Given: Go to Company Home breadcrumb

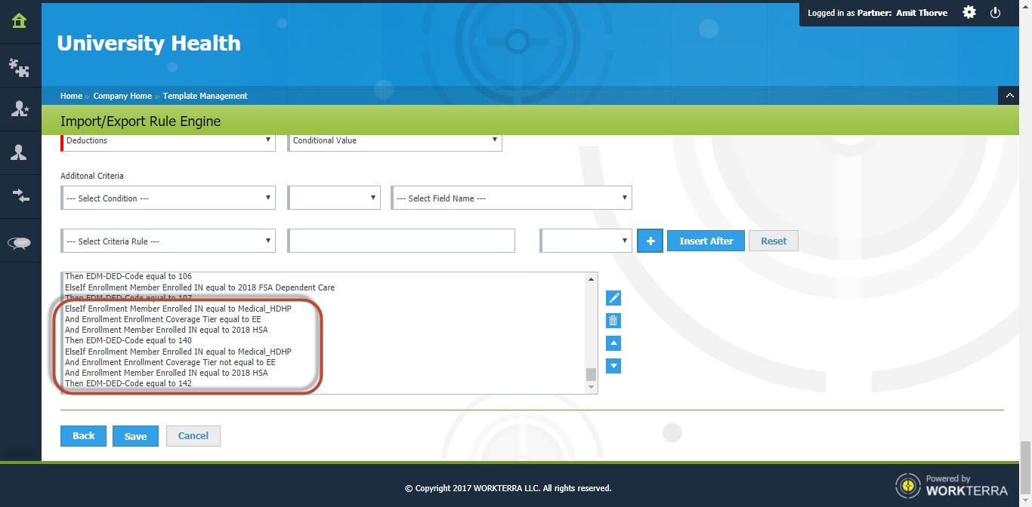Looking at the screenshot, I should tap(122, 96).
